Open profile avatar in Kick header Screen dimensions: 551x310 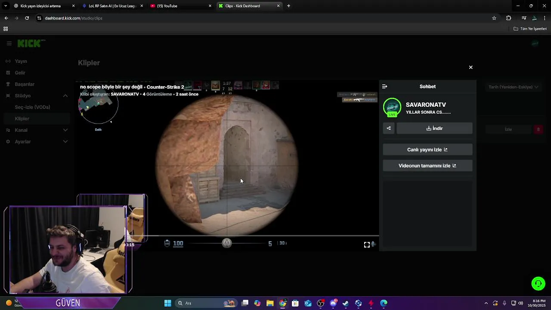tap(535, 43)
